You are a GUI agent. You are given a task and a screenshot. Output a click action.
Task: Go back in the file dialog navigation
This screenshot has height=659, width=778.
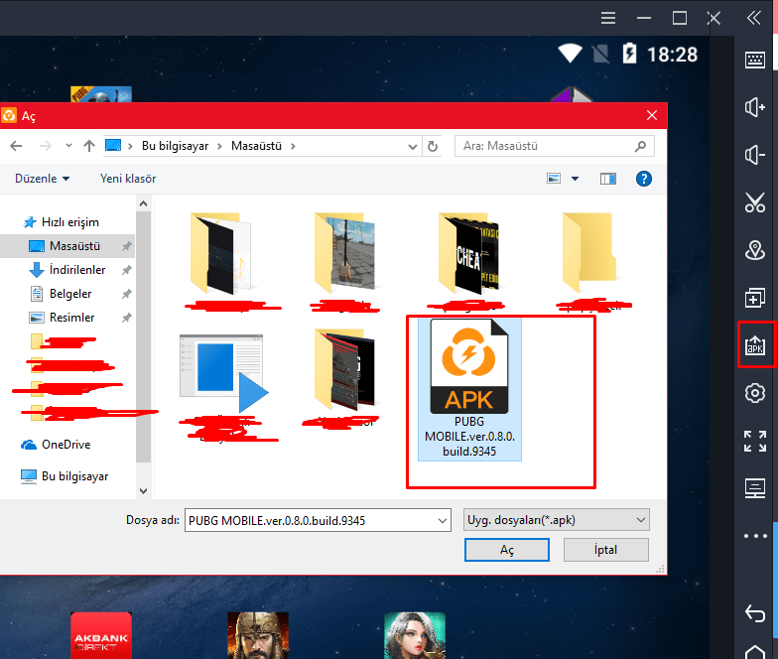pyautogui.click(x=16, y=146)
